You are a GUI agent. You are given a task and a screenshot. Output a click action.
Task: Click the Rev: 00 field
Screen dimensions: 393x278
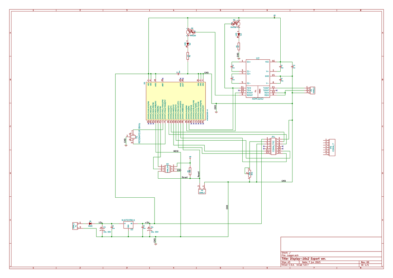coord(365,262)
